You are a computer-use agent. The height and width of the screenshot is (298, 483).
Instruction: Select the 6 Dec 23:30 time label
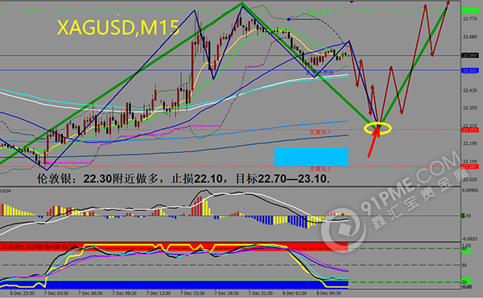23,293
